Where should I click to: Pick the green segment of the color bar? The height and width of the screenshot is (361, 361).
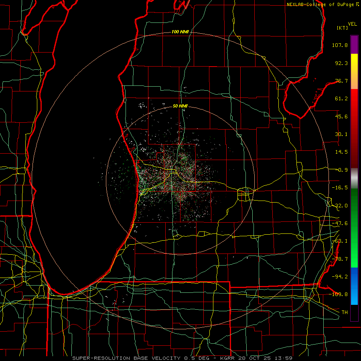(354, 228)
